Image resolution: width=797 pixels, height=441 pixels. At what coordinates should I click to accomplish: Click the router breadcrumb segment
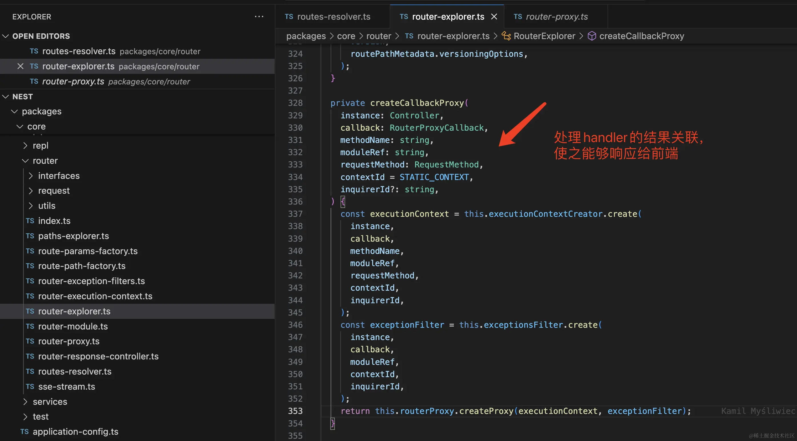[x=379, y=36]
